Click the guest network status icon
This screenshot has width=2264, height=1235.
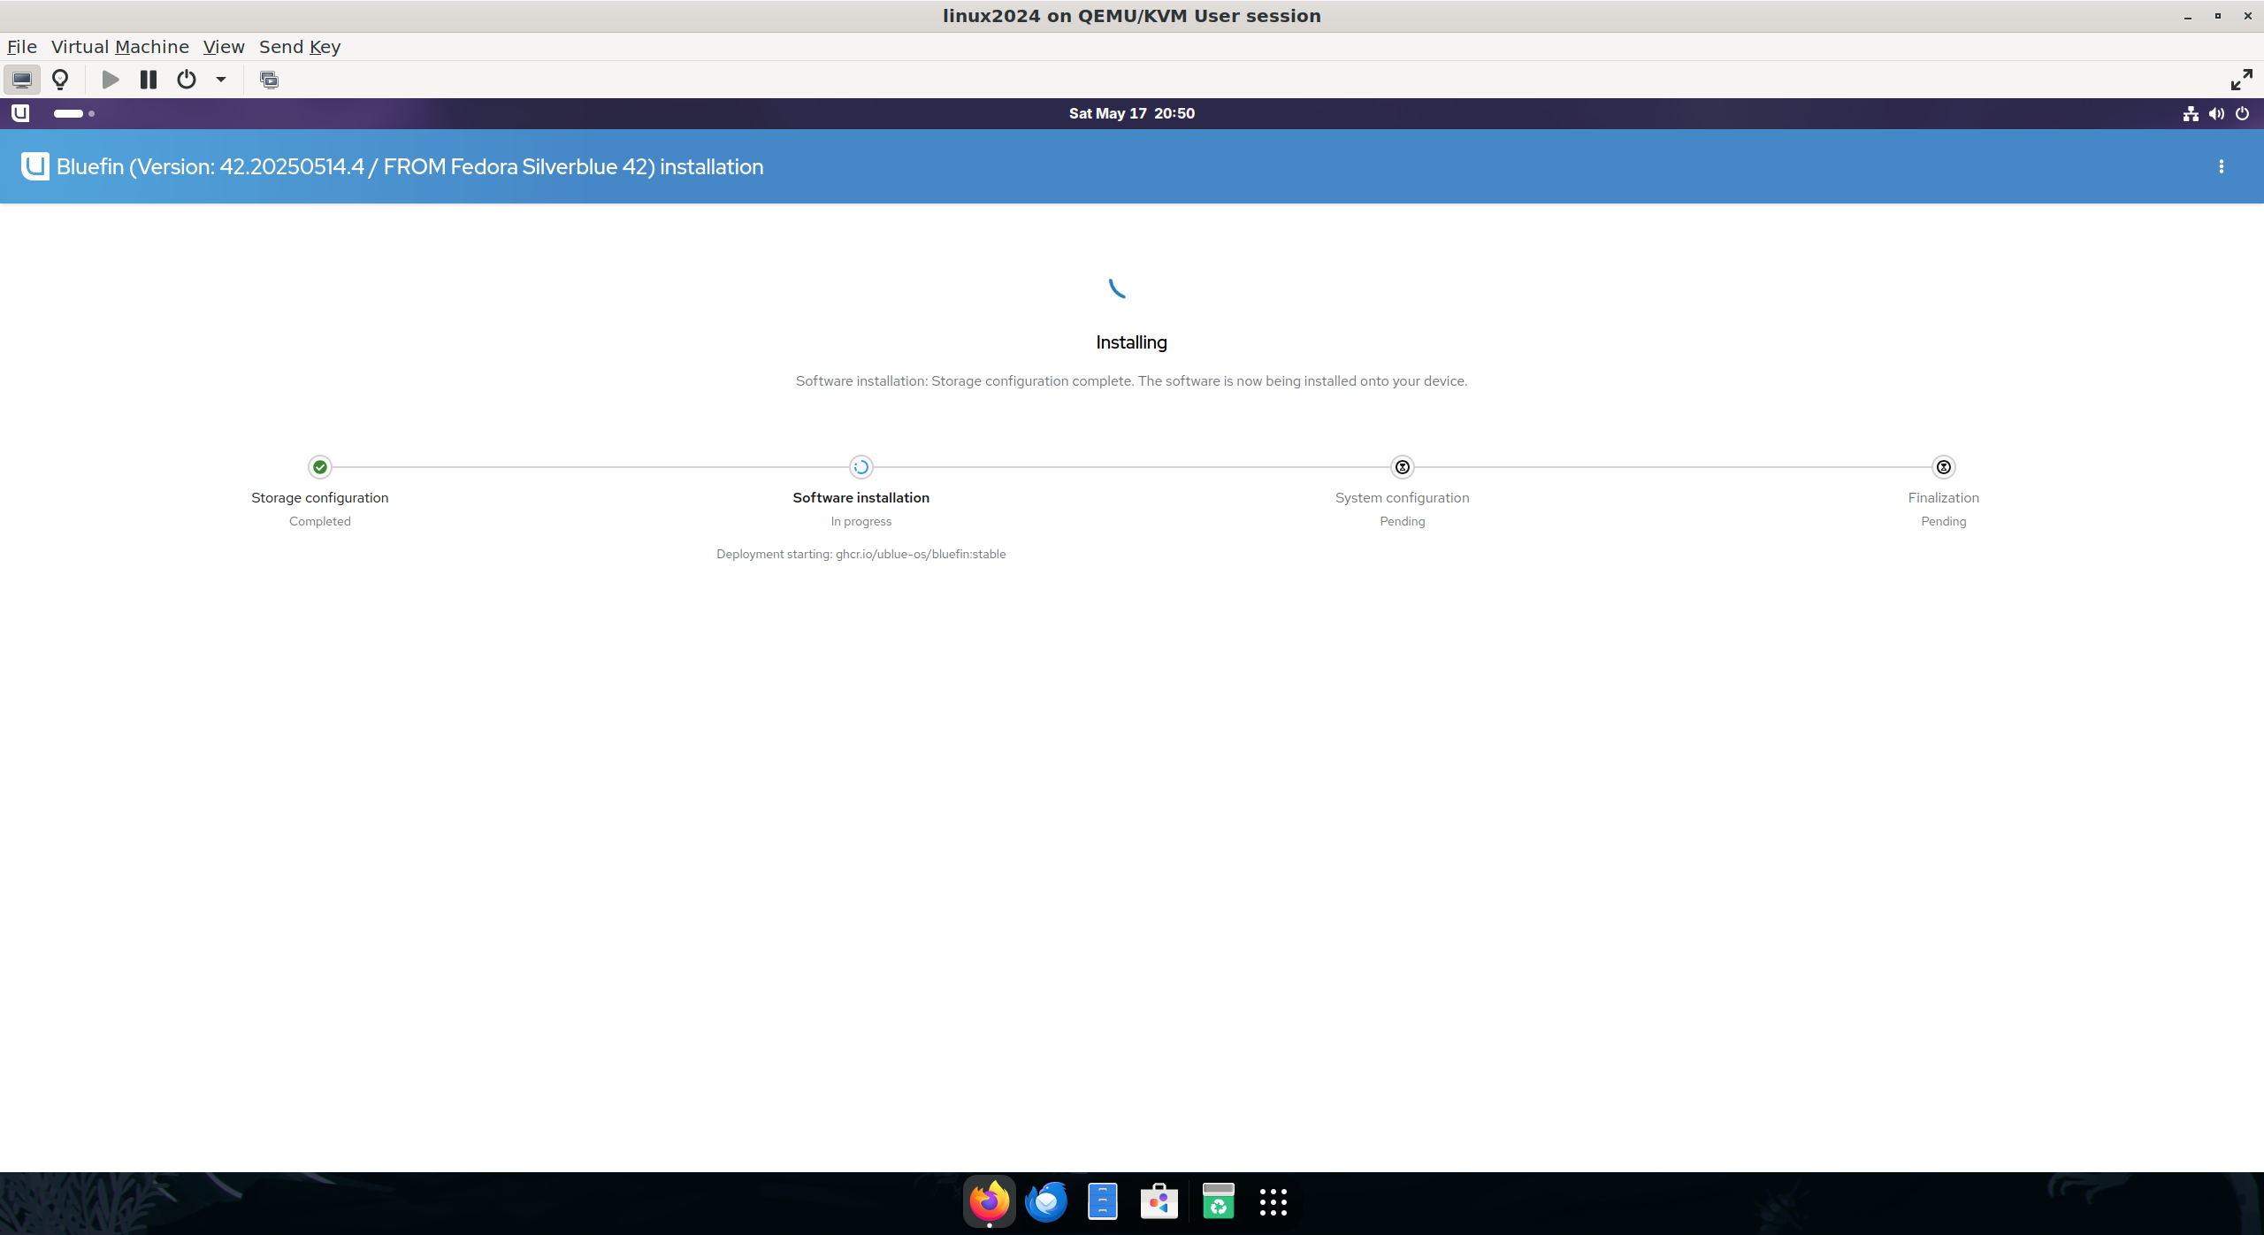(2191, 113)
